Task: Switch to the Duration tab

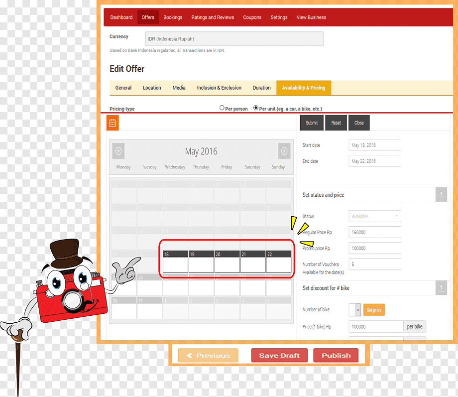Action: (262, 88)
